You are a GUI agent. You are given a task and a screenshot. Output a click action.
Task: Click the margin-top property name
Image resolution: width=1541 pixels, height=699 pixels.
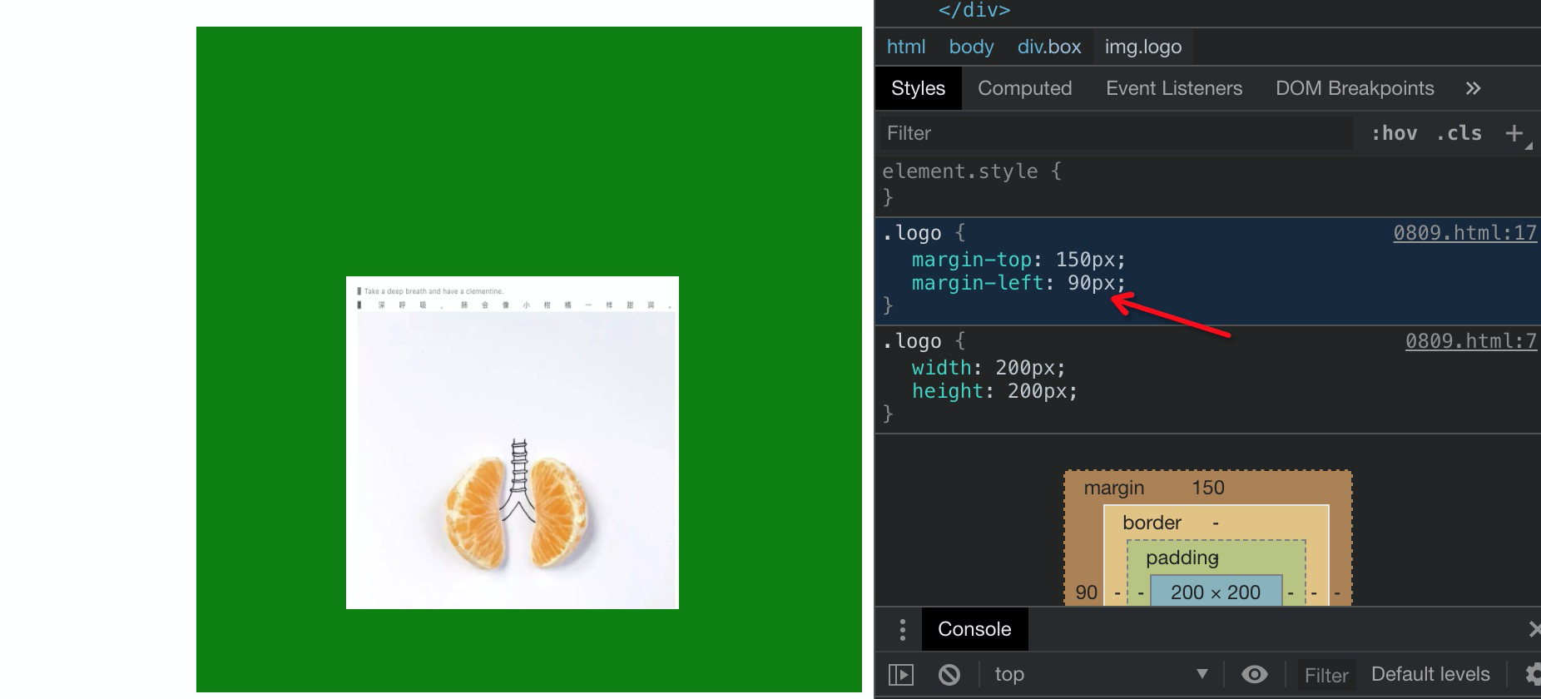pyautogui.click(x=971, y=260)
